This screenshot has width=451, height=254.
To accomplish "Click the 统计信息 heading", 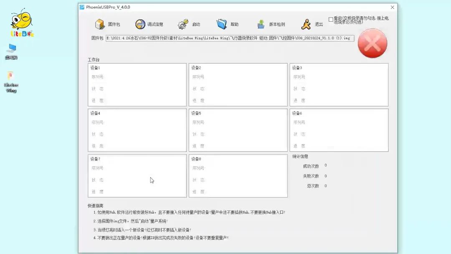I will pyautogui.click(x=300, y=156).
